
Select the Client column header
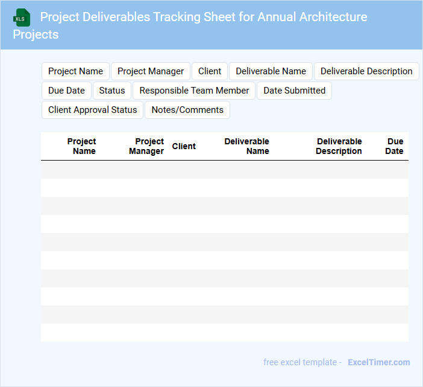click(x=184, y=146)
